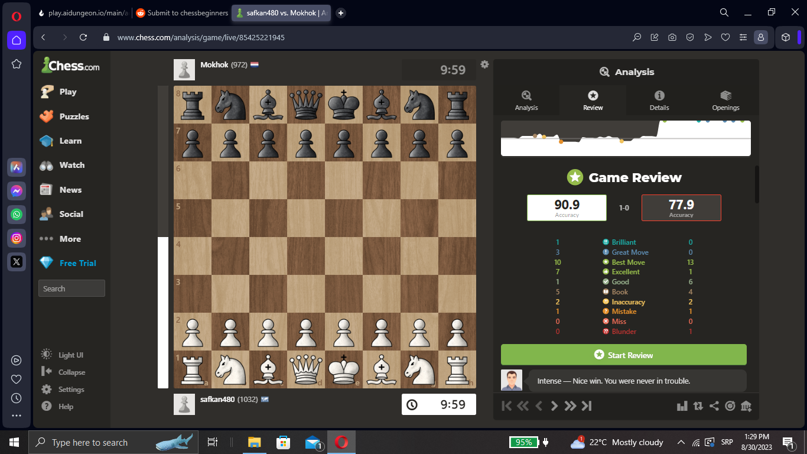The image size is (807, 454).
Task: Reload the page
Action: point(83,37)
